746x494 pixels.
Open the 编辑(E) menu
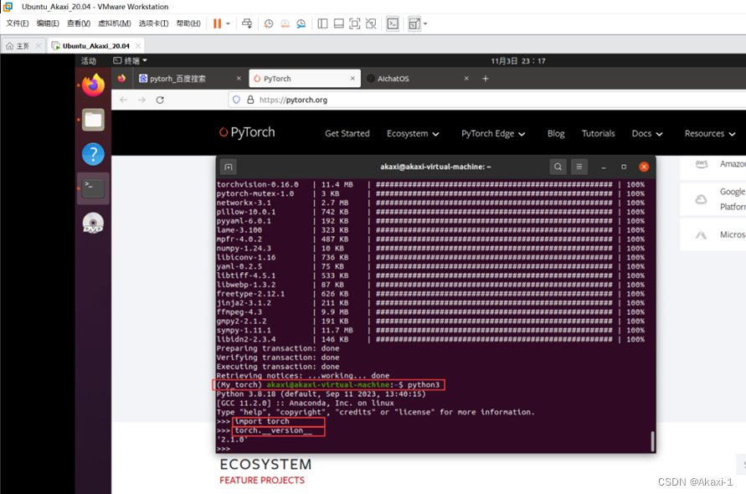click(x=48, y=23)
